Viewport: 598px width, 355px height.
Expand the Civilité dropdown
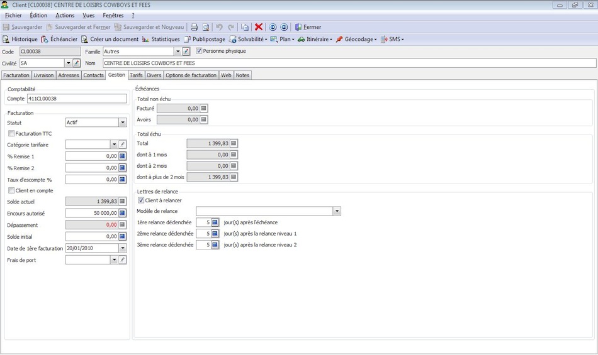(x=68, y=63)
